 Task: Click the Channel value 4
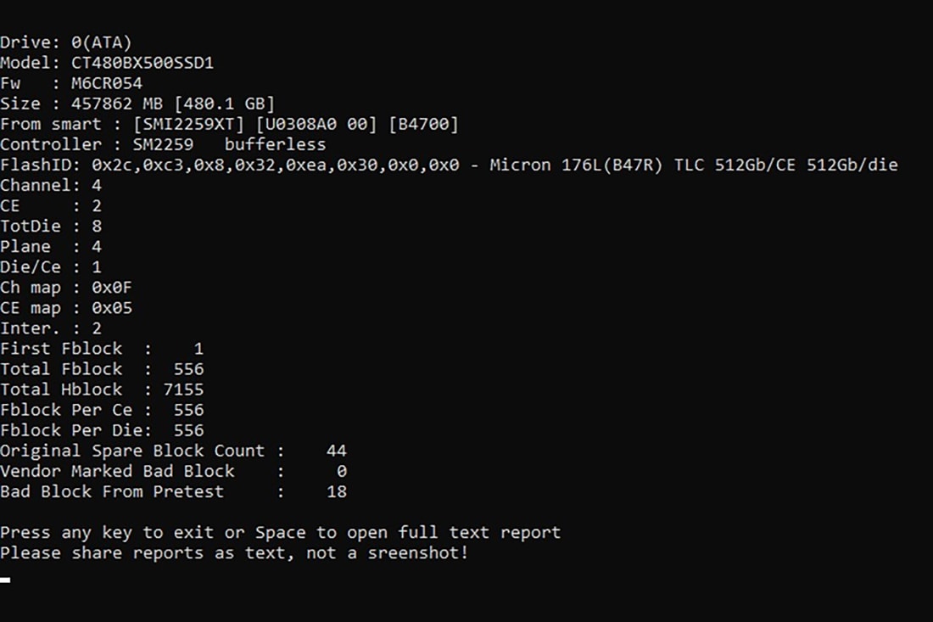point(97,185)
